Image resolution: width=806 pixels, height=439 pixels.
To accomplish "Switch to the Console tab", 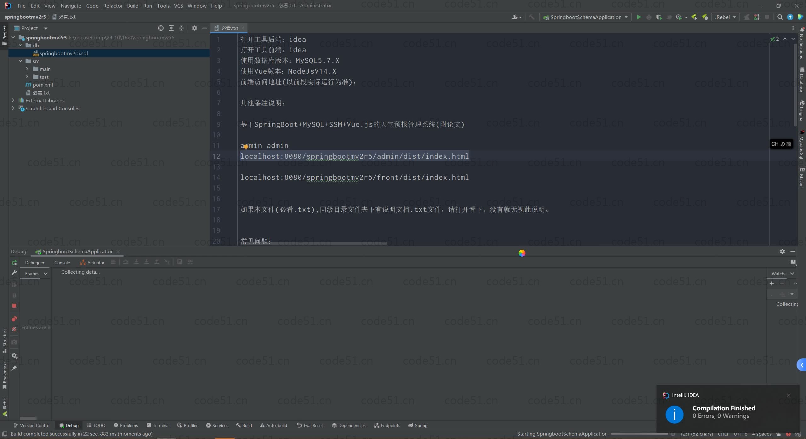I will (x=62, y=263).
